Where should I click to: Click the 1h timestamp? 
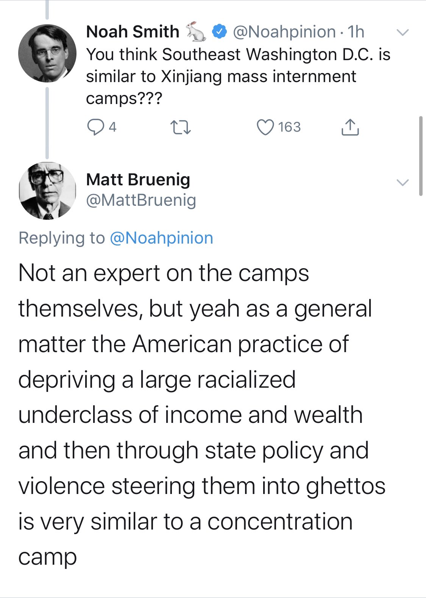point(356,32)
